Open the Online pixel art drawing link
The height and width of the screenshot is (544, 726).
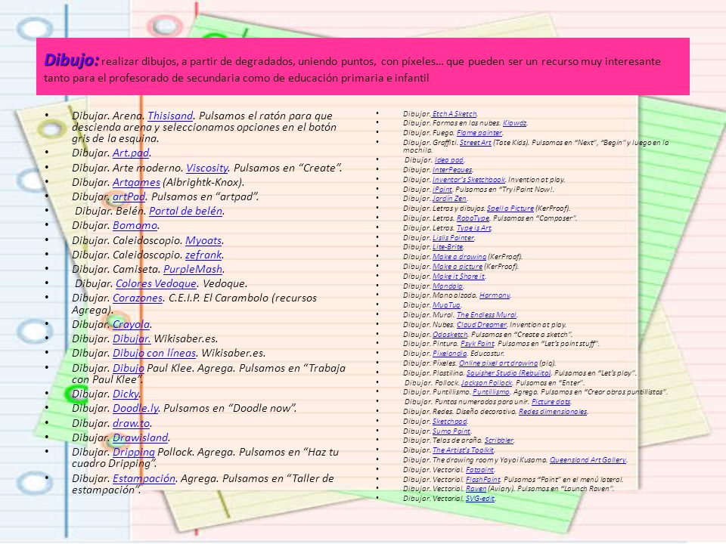498,363
